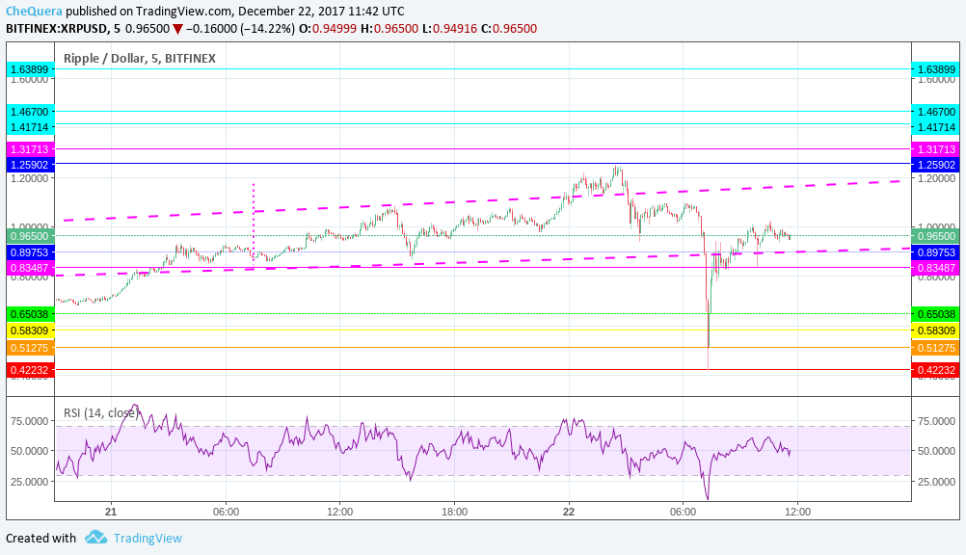Click the 'Ripple / Dollar, 5, BITFINEX' chart title

point(139,59)
